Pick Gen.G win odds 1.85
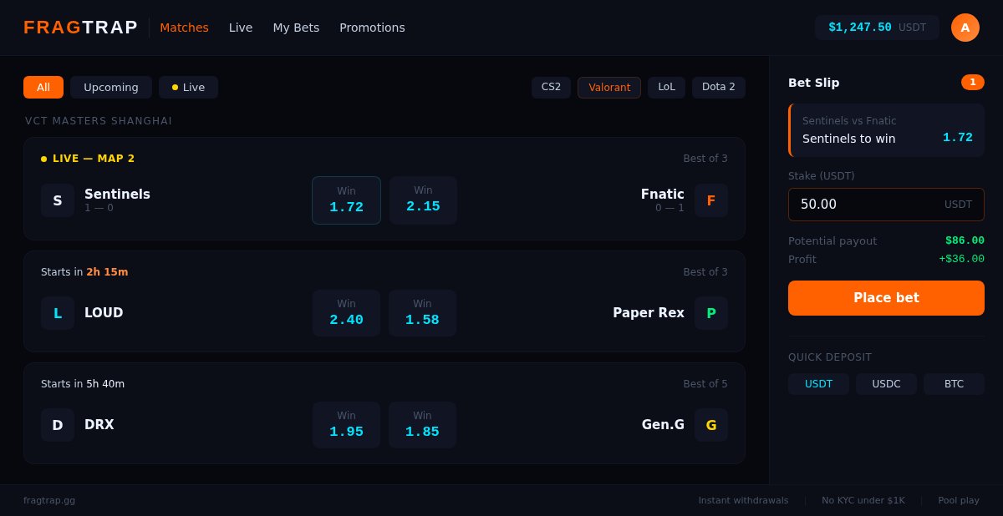 point(422,425)
